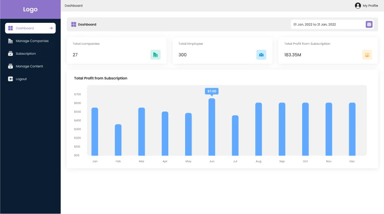
Task: Select Manage Companies in sidebar
Action: [x=32, y=41]
